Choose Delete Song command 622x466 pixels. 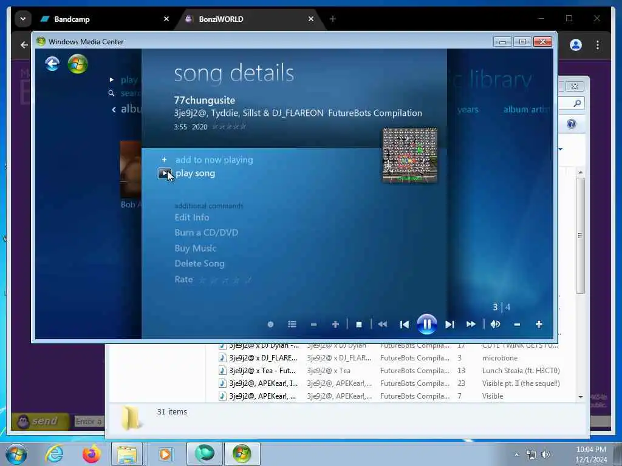coord(199,263)
